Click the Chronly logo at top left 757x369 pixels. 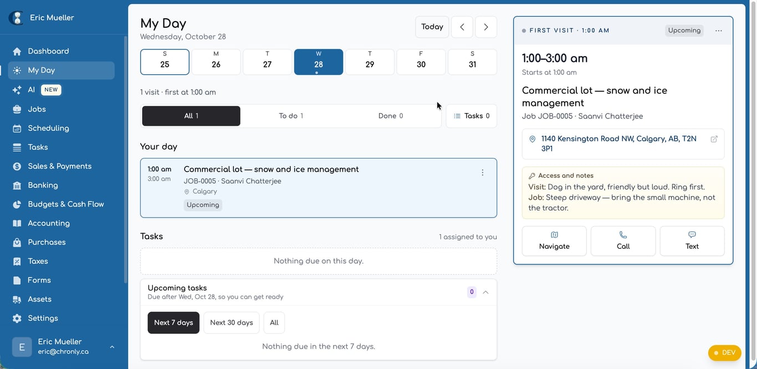[x=16, y=18]
